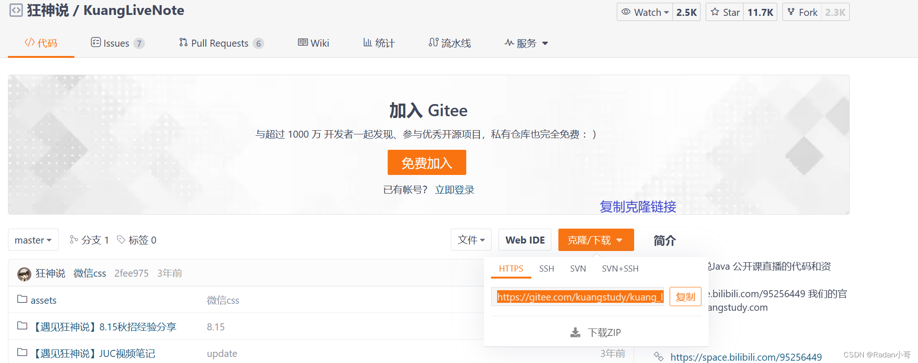Click the link chain icon beside bilibili URL
The image size is (918, 363).
(658, 356)
